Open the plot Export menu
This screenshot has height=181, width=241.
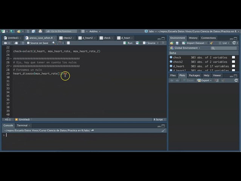(x=204, y=80)
